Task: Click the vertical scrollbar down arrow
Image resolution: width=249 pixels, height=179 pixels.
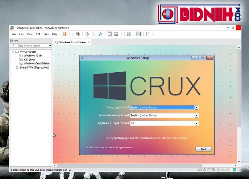Action: 239,162
